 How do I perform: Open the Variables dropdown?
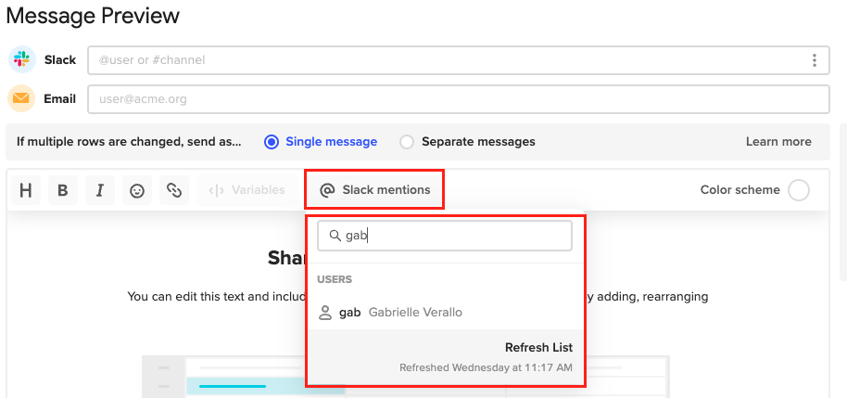[247, 190]
